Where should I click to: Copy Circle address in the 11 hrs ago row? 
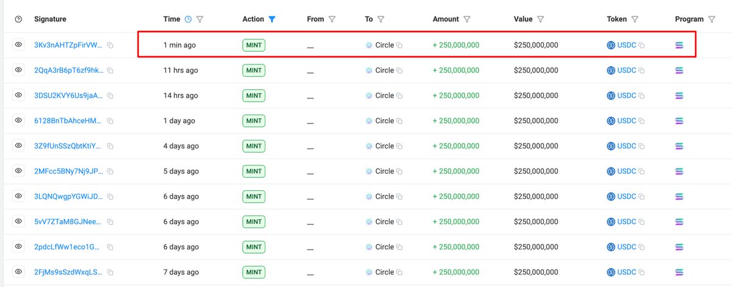(399, 71)
